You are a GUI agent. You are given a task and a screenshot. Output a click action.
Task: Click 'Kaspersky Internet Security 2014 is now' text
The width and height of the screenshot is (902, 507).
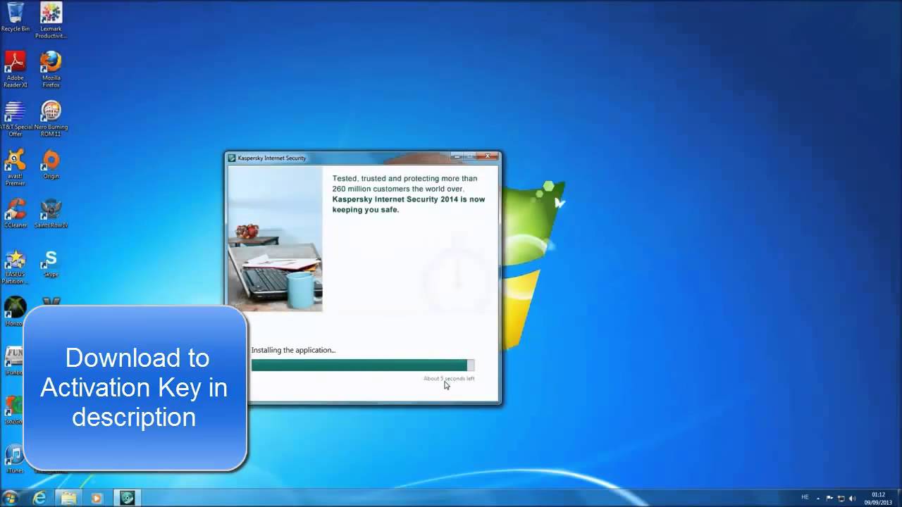pyautogui.click(x=409, y=199)
